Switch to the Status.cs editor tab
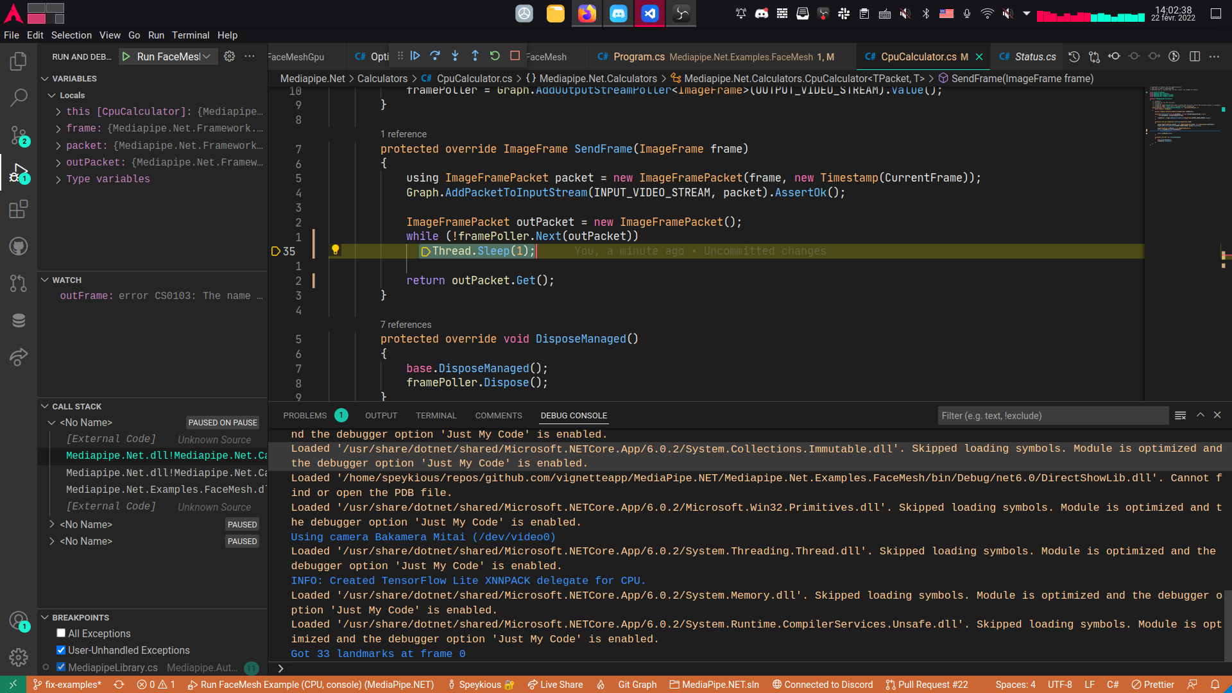Image resolution: width=1232 pixels, height=693 pixels. tap(1027, 56)
